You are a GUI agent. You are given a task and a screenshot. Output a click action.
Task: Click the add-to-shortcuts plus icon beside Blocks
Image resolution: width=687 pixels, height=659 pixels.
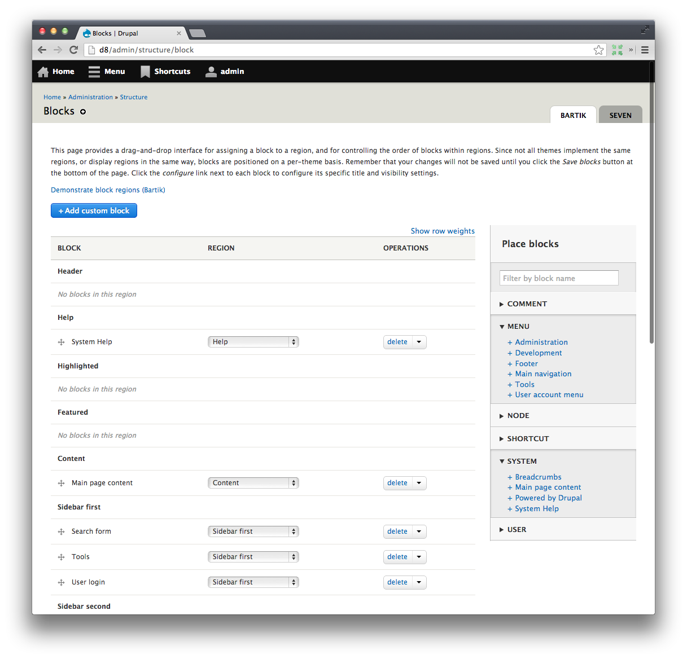[x=83, y=112]
